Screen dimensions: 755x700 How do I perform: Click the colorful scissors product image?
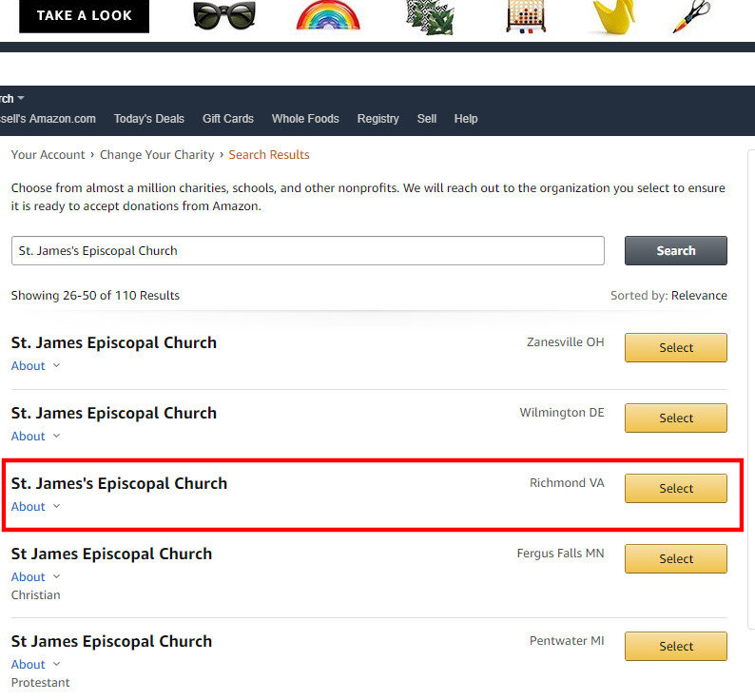click(691, 16)
